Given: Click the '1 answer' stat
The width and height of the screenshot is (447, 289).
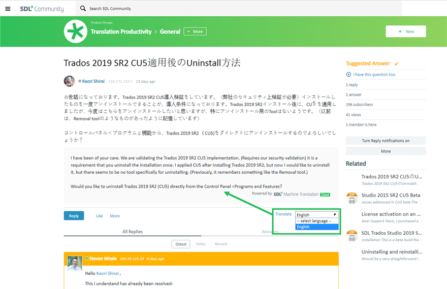Looking at the screenshot, I should coord(354,94).
